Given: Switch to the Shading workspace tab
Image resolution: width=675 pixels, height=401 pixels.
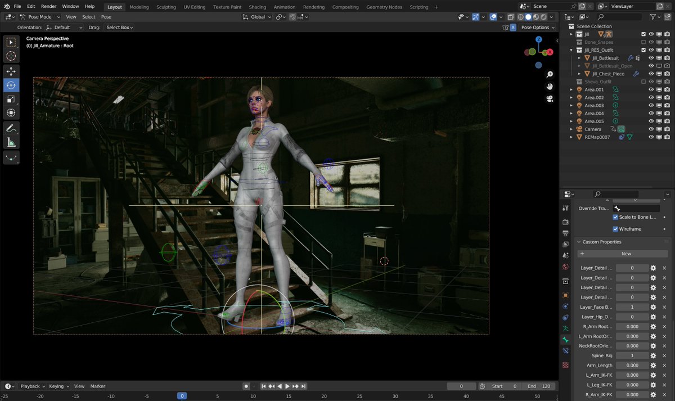Looking at the screenshot, I should pyautogui.click(x=258, y=7).
